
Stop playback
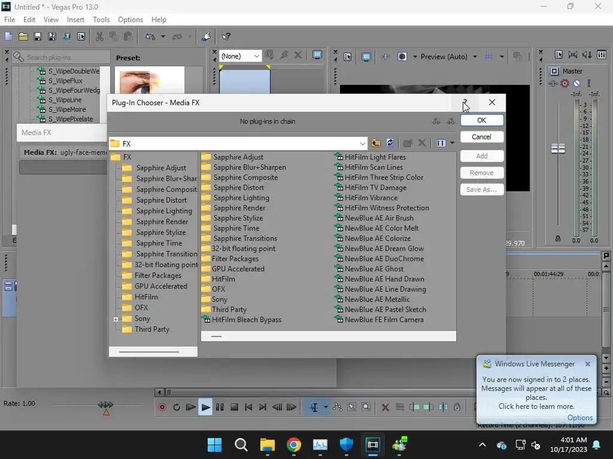[234, 407]
